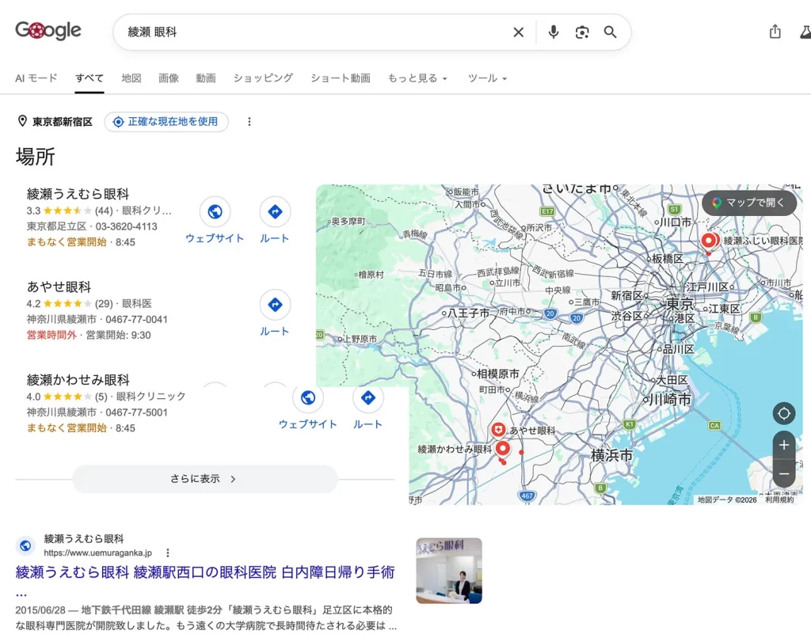Open Search Labs flask icon
This screenshot has height=638, width=811.
[x=805, y=32]
